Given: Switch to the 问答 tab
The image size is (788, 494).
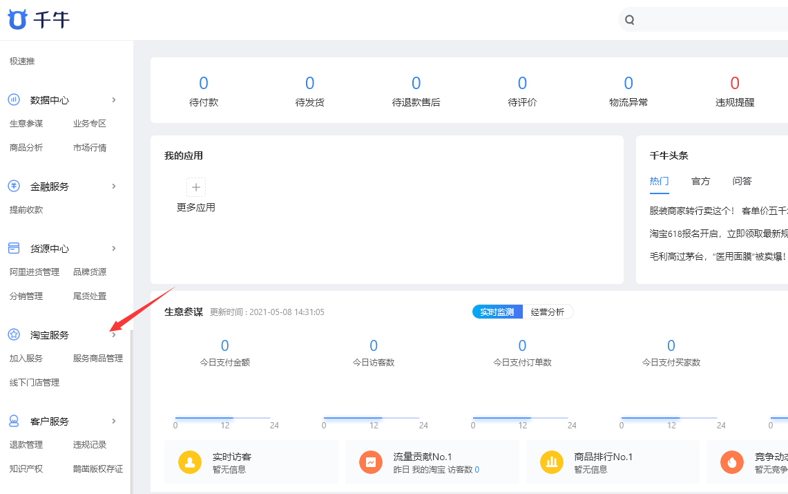Looking at the screenshot, I should pyautogui.click(x=742, y=181).
